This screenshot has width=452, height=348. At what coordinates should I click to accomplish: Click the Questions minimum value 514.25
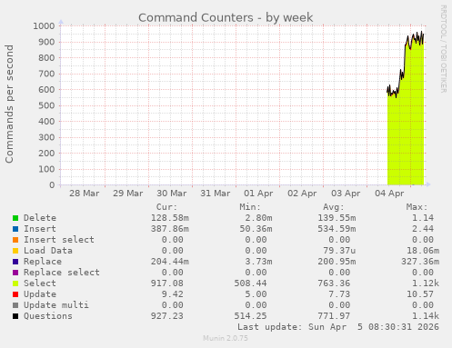250,316
